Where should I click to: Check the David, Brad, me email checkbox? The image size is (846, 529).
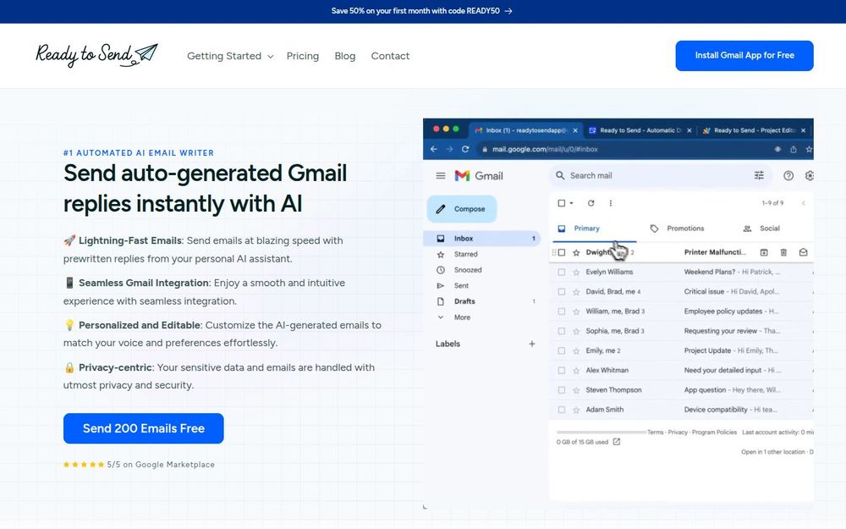[562, 291]
